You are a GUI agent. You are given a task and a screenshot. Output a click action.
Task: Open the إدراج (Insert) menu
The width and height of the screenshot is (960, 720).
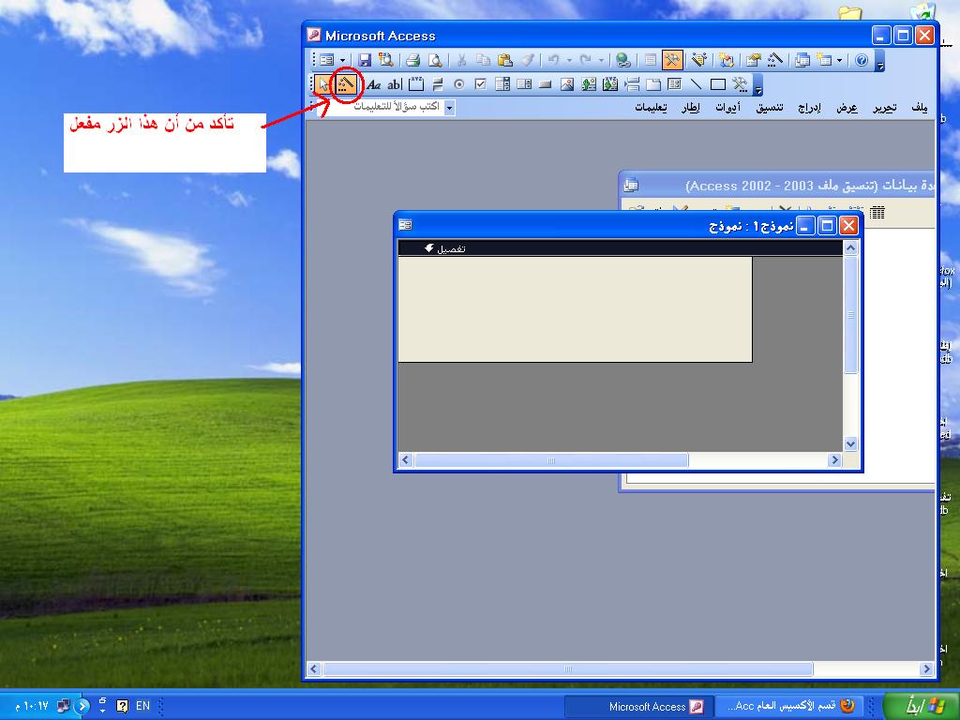pos(809,108)
